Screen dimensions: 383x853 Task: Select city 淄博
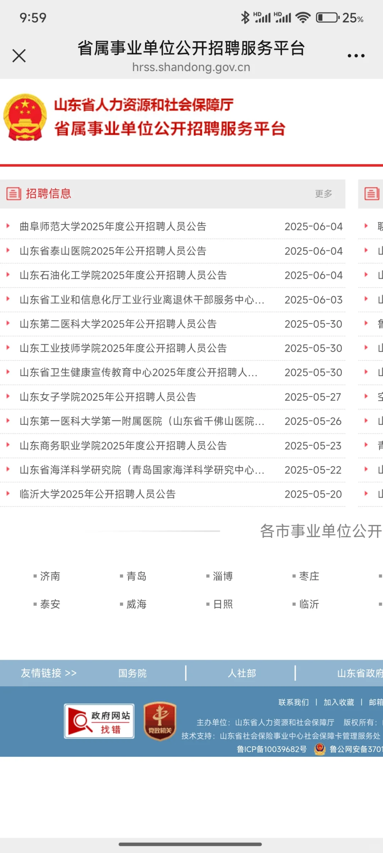[223, 576]
